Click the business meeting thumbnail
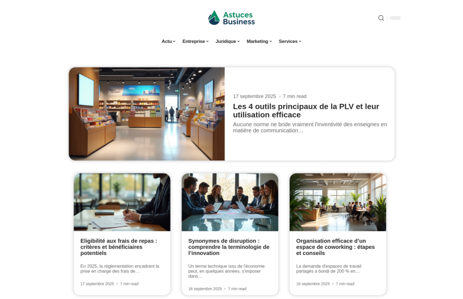 230,202
